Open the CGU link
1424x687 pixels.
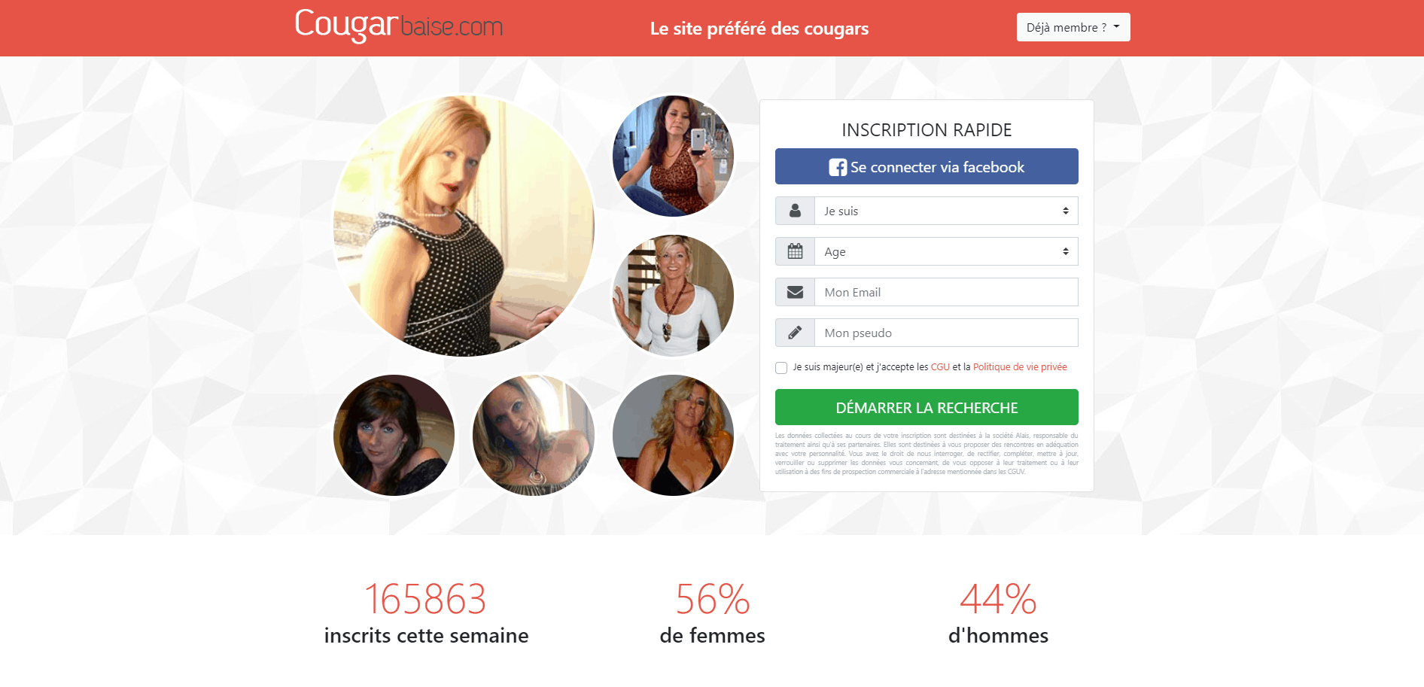click(940, 367)
